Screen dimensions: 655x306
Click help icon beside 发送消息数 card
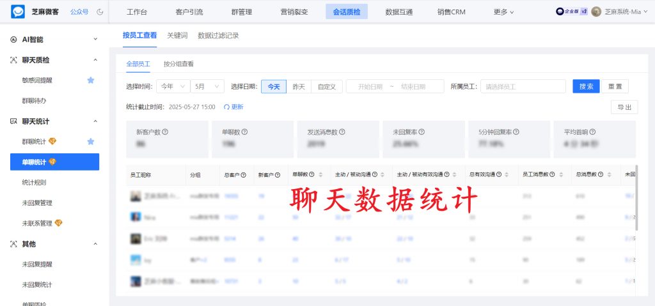pyautogui.click(x=342, y=132)
